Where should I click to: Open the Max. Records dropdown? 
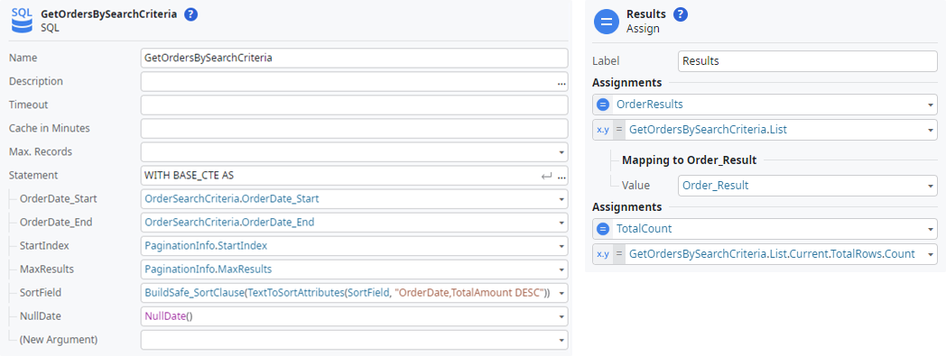tap(561, 151)
